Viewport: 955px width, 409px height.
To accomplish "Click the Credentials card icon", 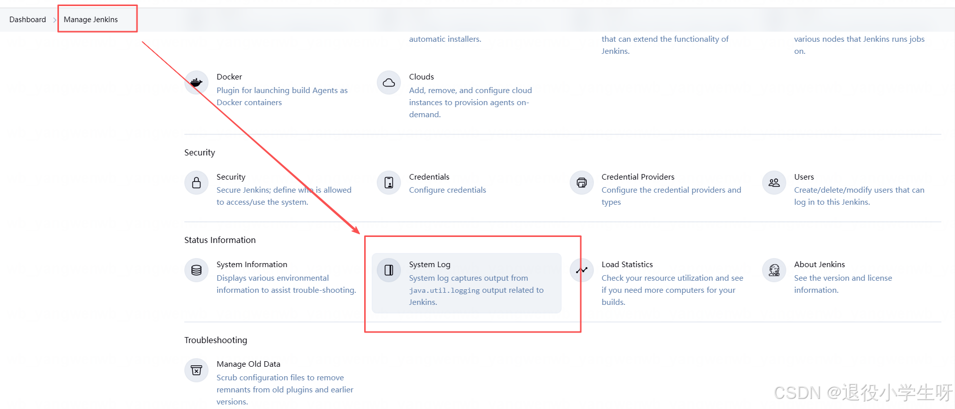I will [x=389, y=183].
